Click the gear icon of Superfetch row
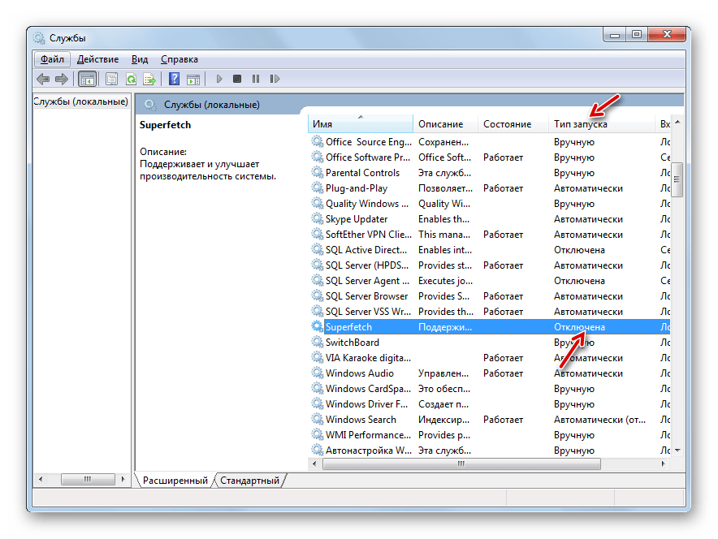This screenshot has height=539, width=718. pos(318,326)
